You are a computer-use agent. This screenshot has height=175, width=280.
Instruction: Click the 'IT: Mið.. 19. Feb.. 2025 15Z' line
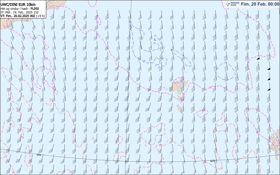point(20,12)
